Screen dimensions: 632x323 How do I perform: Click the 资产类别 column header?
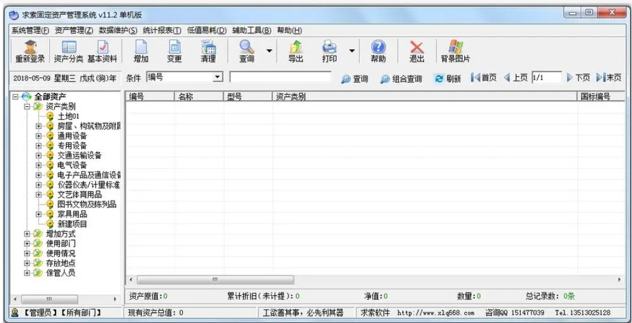(425, 96)
